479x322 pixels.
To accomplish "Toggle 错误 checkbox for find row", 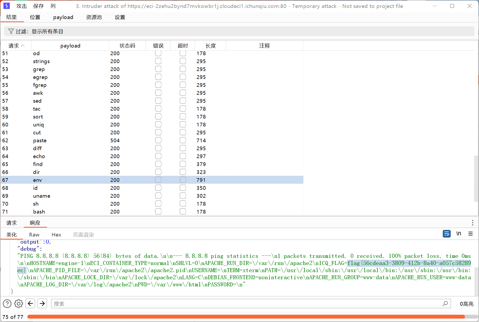I will tap(158, 164).
